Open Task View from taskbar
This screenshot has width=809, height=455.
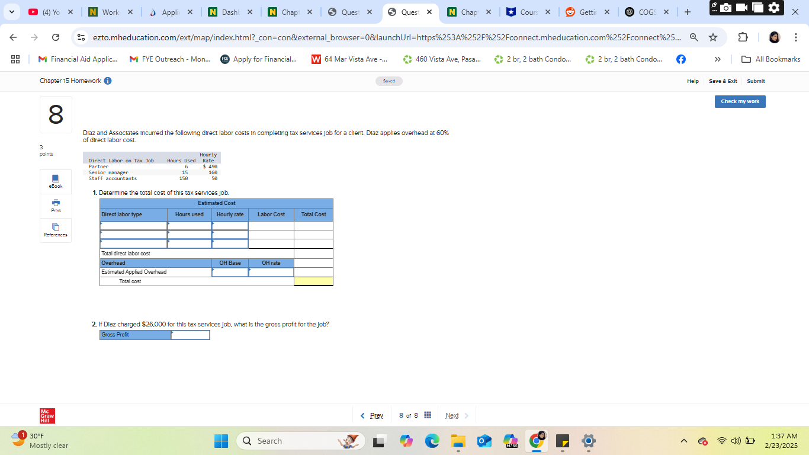(379, 441)
